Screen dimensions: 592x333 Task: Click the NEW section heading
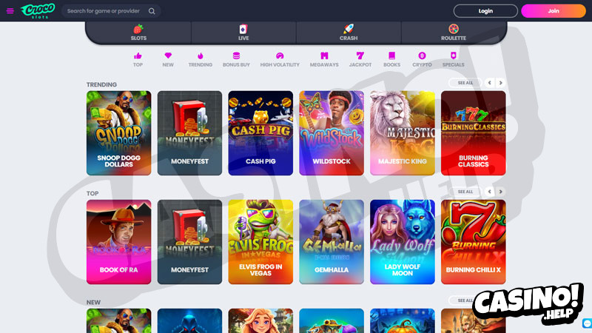93,302
